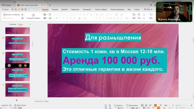This screenshot has width=194, height=109.
Task: Select slide 28 thumbnail
Action: click(18, 74)
